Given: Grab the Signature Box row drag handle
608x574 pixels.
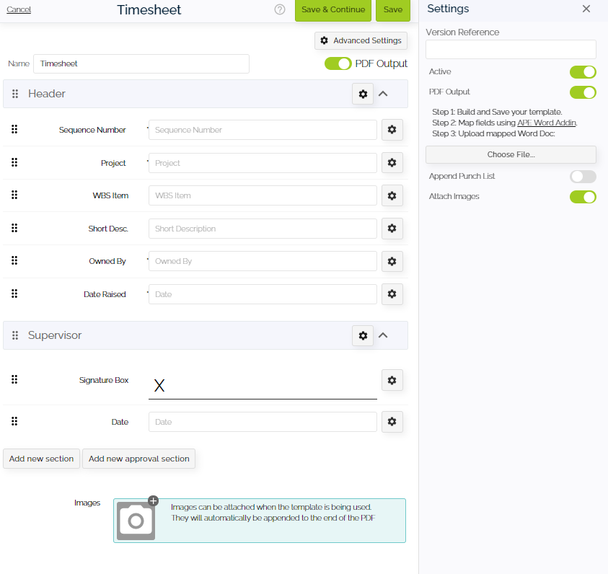Looking at the screenshot, I should 14,379.
